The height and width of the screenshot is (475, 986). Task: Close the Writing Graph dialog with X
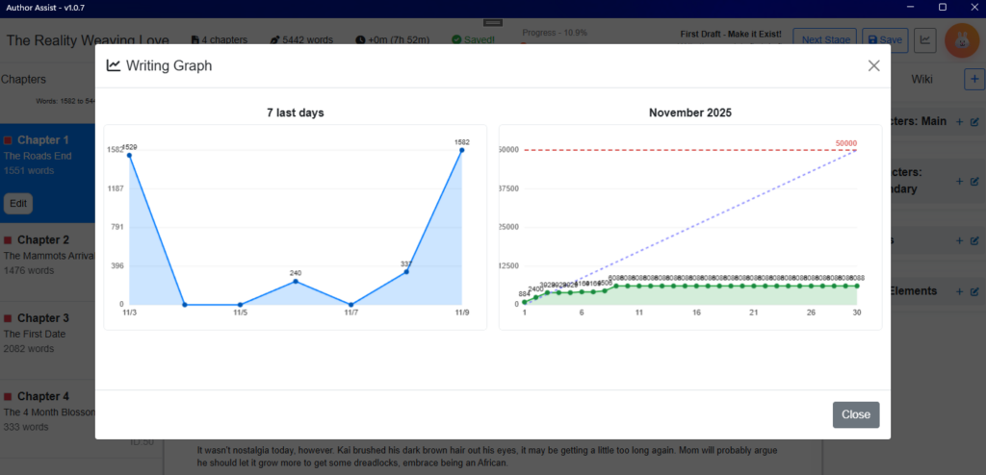tap(873, 65)
